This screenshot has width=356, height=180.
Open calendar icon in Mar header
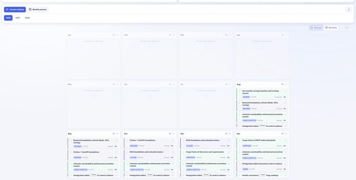(226, 35)
